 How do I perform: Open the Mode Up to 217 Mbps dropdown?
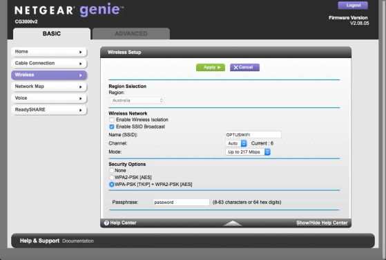(x=248, y=152)
